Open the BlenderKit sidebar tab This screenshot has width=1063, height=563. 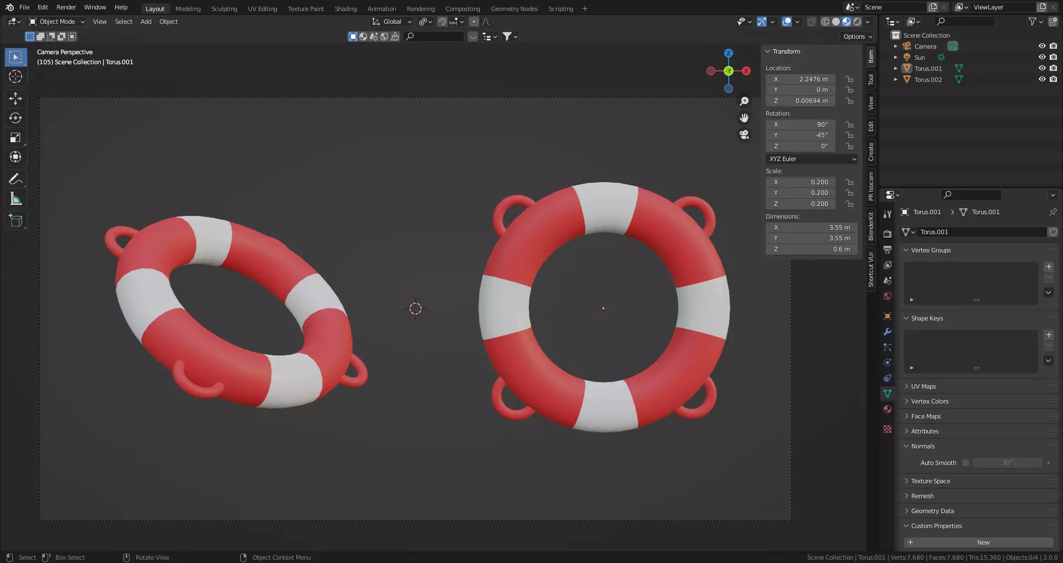click(x=871, y=226)
